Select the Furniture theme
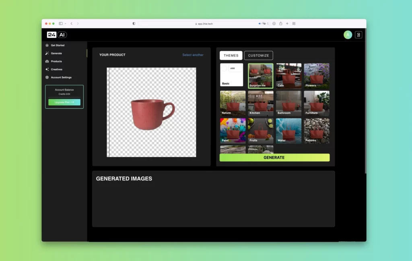 317,103
